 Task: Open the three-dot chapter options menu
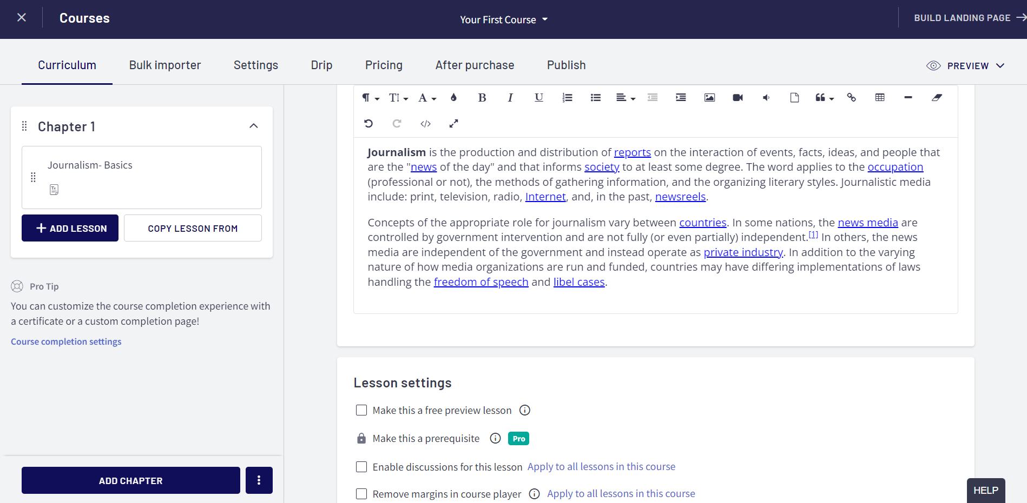pyautogui.click(x=259, y=480)
